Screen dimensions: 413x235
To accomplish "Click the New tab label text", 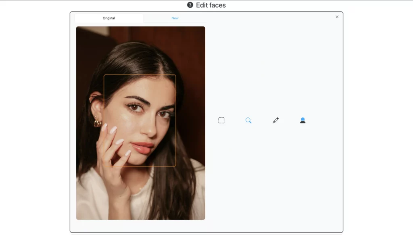I will (x=175, y=18).
